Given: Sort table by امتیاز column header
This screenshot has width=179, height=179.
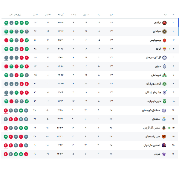Looking at the screenshot, I should click(x=35, y=15).
